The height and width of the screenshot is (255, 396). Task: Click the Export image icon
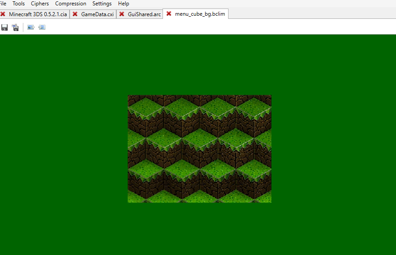click(x=31, y=27)
